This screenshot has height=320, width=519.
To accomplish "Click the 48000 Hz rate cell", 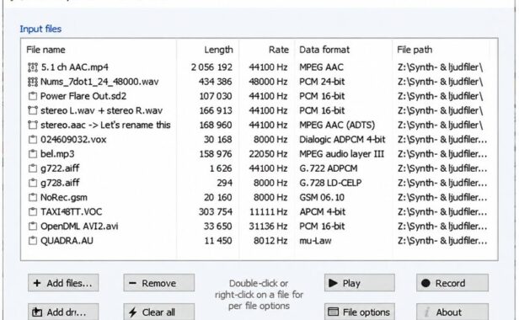I will point(268,82).
